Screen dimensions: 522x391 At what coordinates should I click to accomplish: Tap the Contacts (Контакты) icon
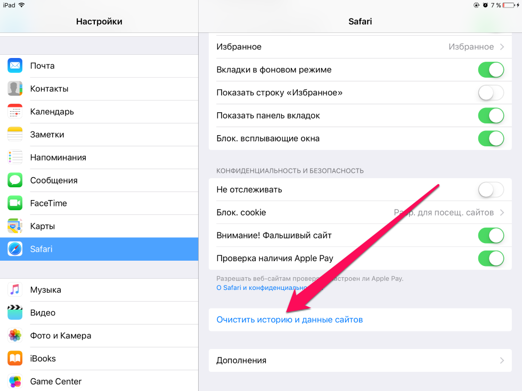click(x=15, y=89)
